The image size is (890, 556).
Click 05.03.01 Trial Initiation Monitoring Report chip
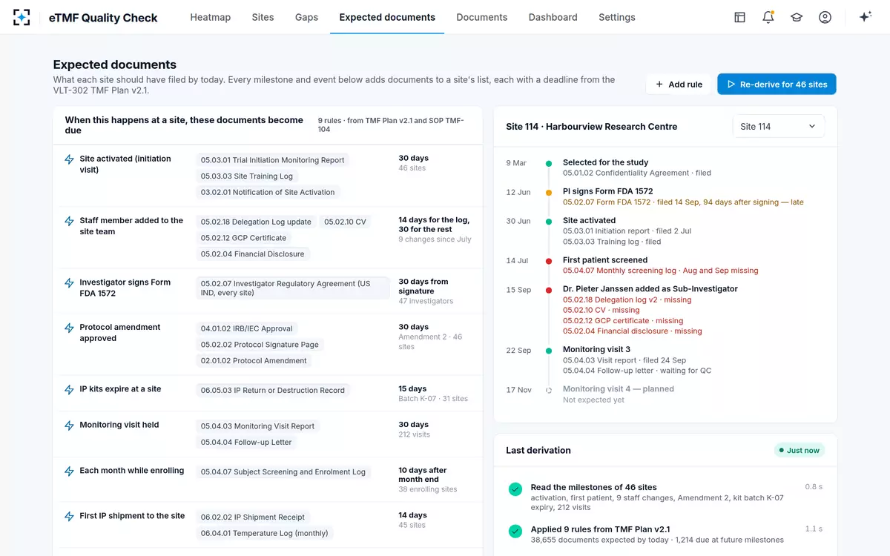click(272, 160)
